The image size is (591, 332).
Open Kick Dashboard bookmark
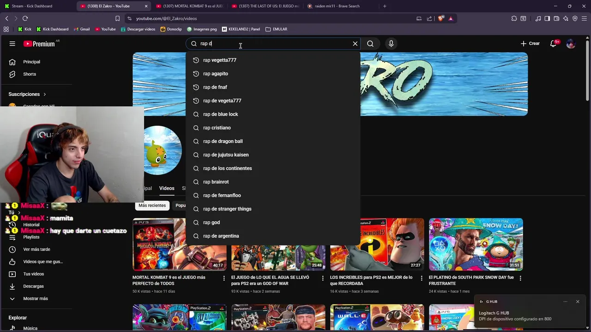point(52,29)
